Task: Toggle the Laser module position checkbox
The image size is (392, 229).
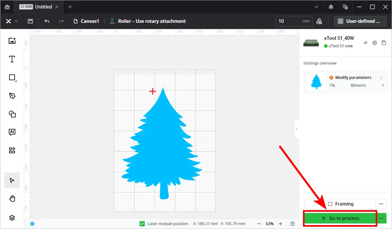Action: coord(142,224)
